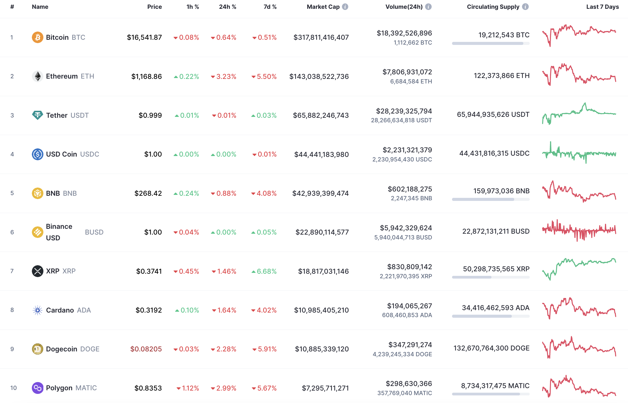Sort the table by Price column
Screen dimensions: 628x403
(155, 7)
